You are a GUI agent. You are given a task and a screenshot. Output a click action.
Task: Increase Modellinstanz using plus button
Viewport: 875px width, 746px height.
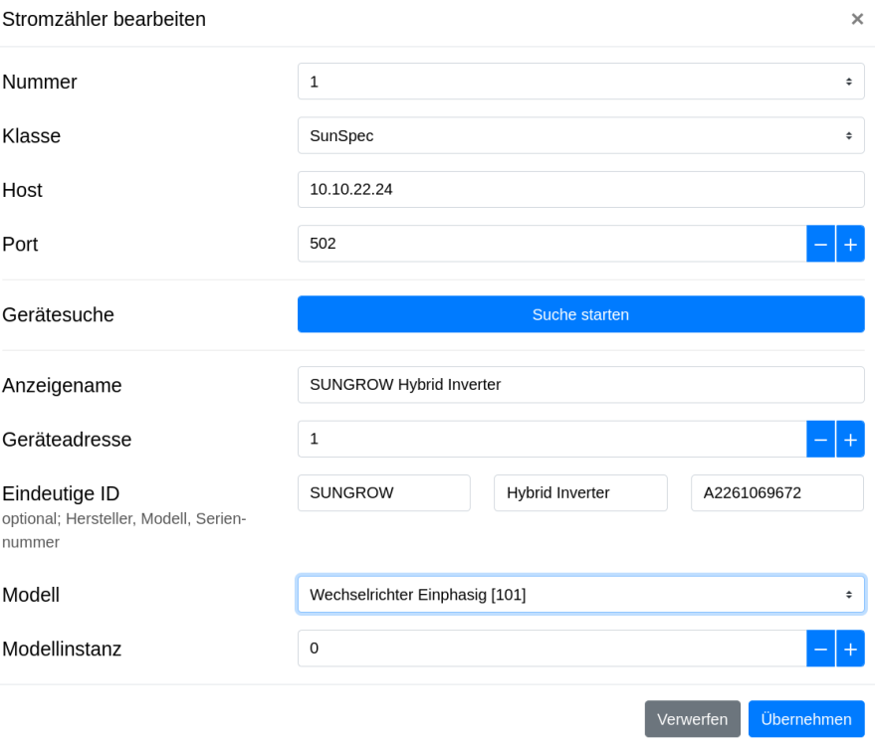coord(850,649)
